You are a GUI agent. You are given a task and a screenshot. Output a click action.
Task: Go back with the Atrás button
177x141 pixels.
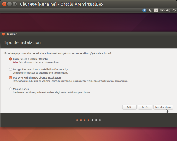[145, 107]
